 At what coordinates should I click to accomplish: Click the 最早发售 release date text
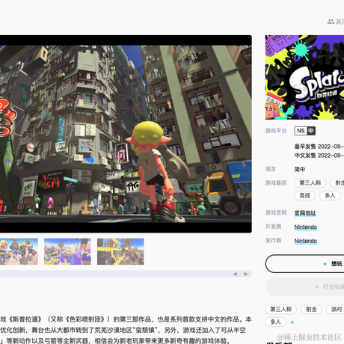click(x=319, y=147)
